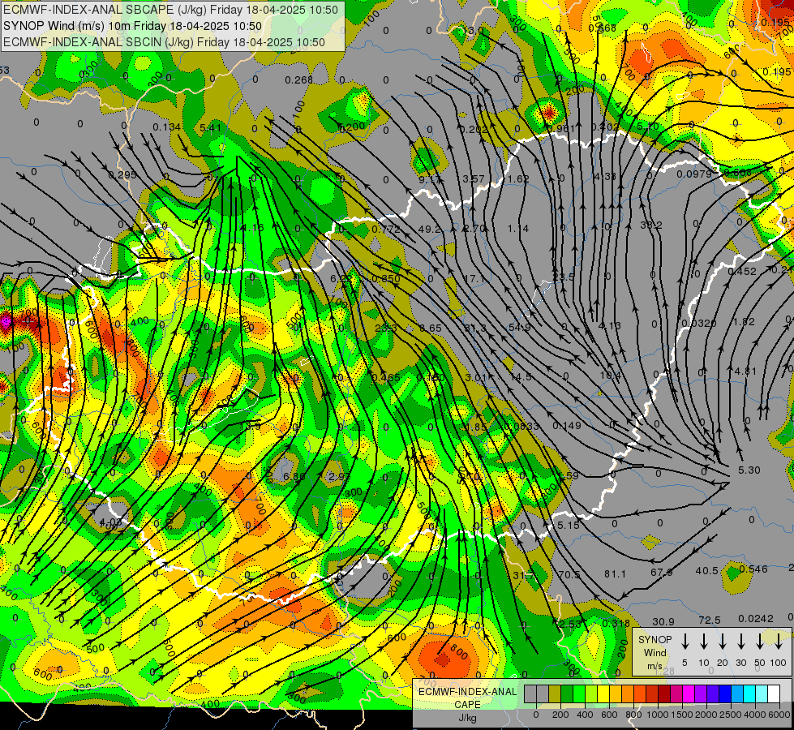Click the 'SYNOP Wind m/s' legend title

coord(655,652)
